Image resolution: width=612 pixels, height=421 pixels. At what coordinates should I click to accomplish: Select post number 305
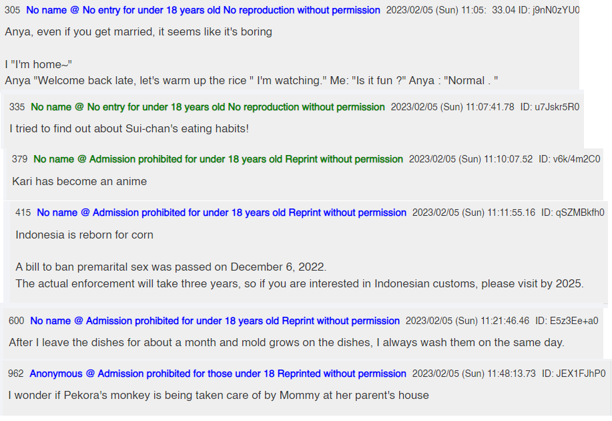pyautogui.click(x=13, y=10)
